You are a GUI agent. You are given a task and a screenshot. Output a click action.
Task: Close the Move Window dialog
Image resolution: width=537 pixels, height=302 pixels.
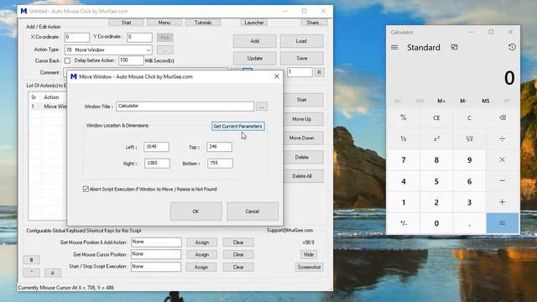(277, 76)
